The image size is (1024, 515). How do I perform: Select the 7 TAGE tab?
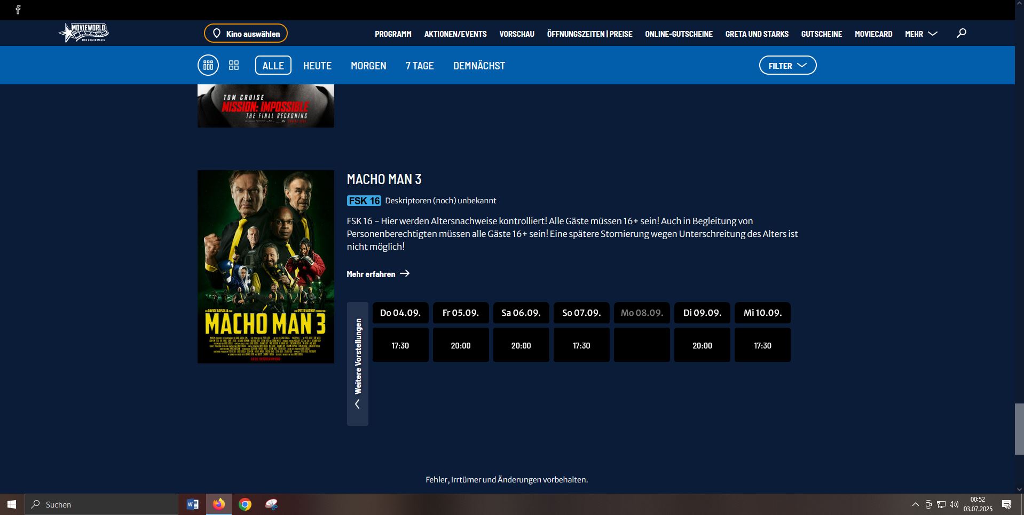[x=420, y=66]
